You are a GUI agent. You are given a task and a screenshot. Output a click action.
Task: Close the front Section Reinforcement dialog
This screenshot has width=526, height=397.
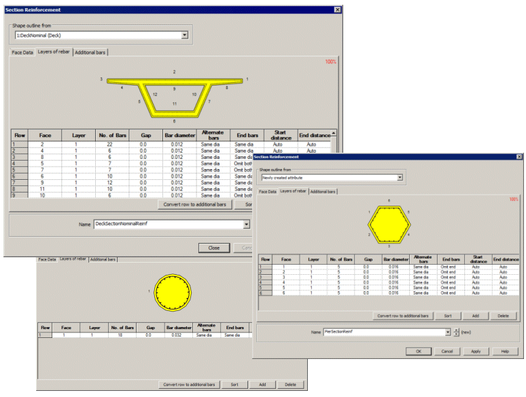point(519,157)
